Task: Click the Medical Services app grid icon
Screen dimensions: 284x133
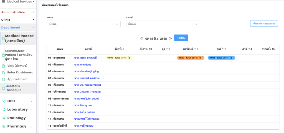Action: coord(4,2)
